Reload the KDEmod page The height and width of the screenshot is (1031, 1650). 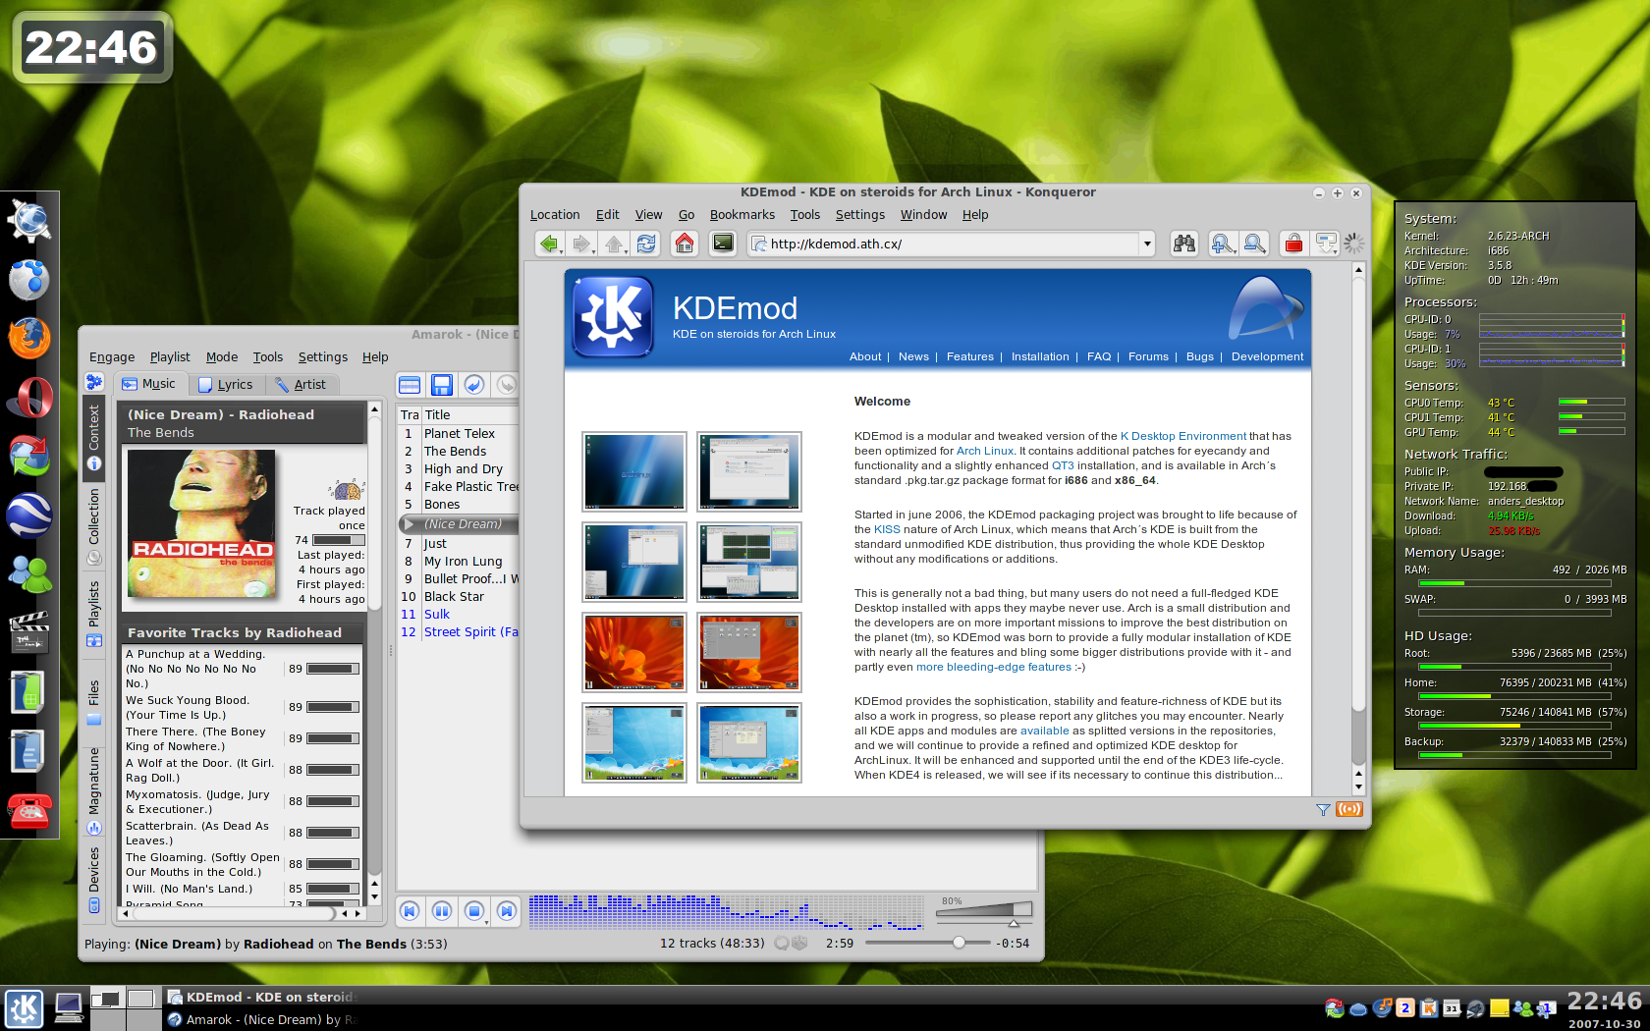coord(646,244)
